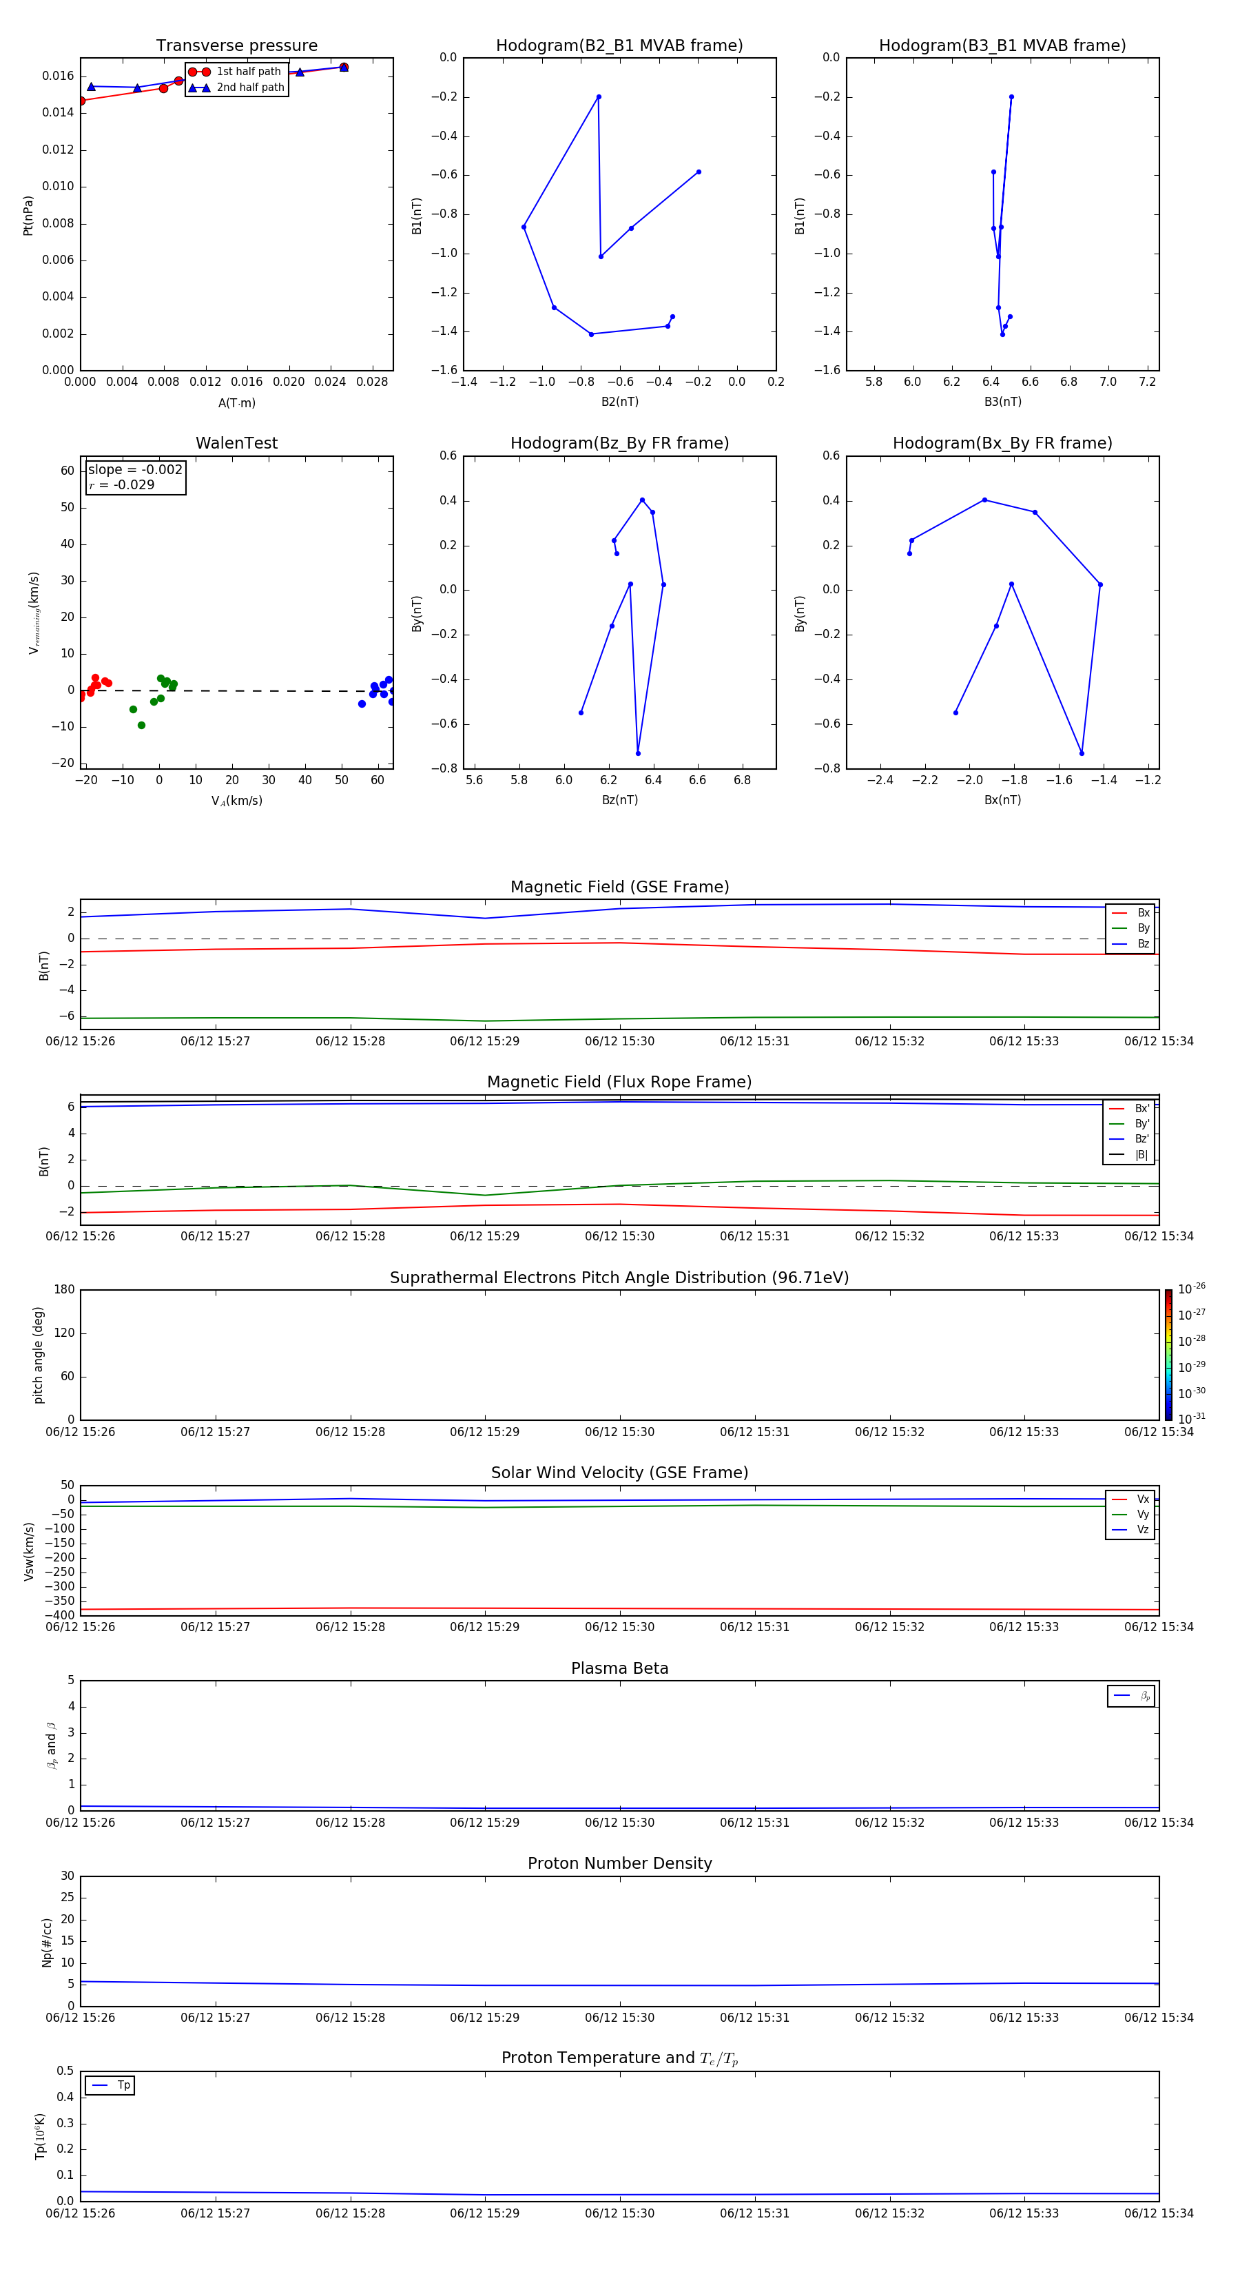Select the "1st half path" legend entry
The height and width of the screenshot is (2274, 1240).
[x=236, y=72]
